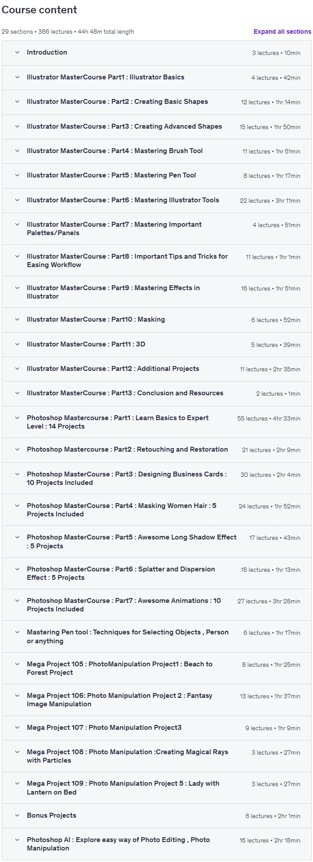
Task: Click the '16 lectures • 2hr 18min' text
Action: (x=270, y=840)
